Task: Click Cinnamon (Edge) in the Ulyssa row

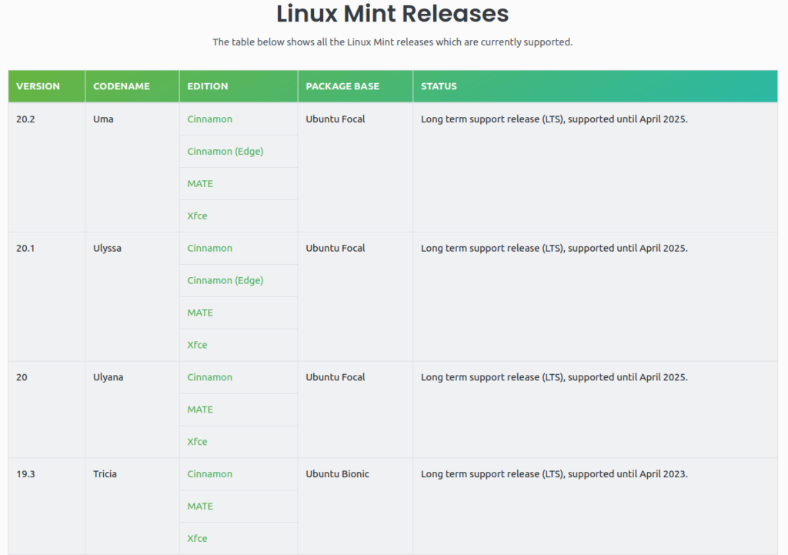Action: click(x=225, y=281)
